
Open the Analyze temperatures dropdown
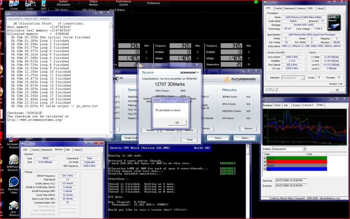304,149
